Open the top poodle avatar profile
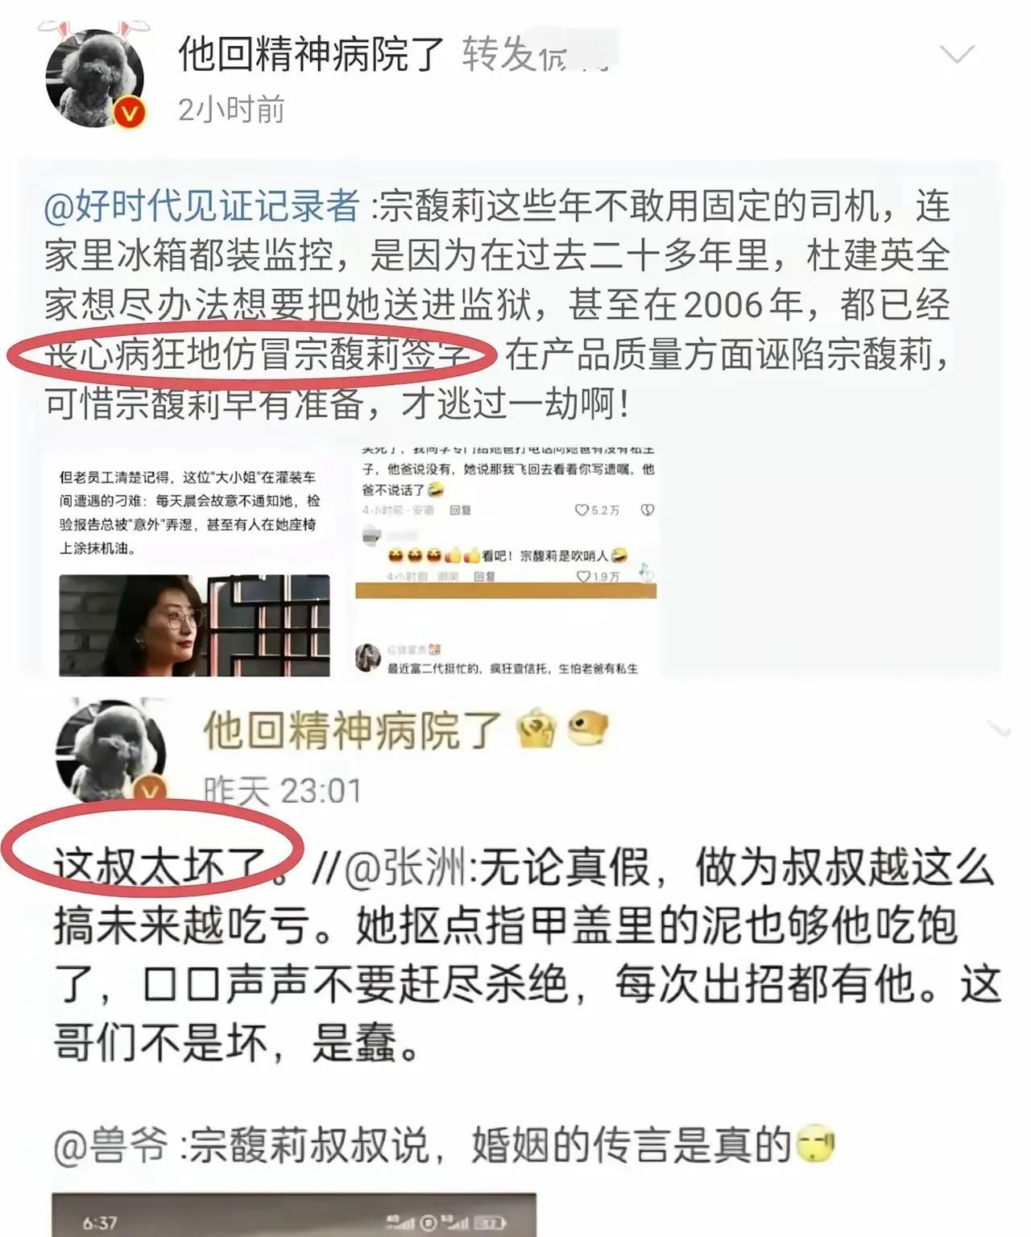 pyautogui.click(x=94, y=78)
